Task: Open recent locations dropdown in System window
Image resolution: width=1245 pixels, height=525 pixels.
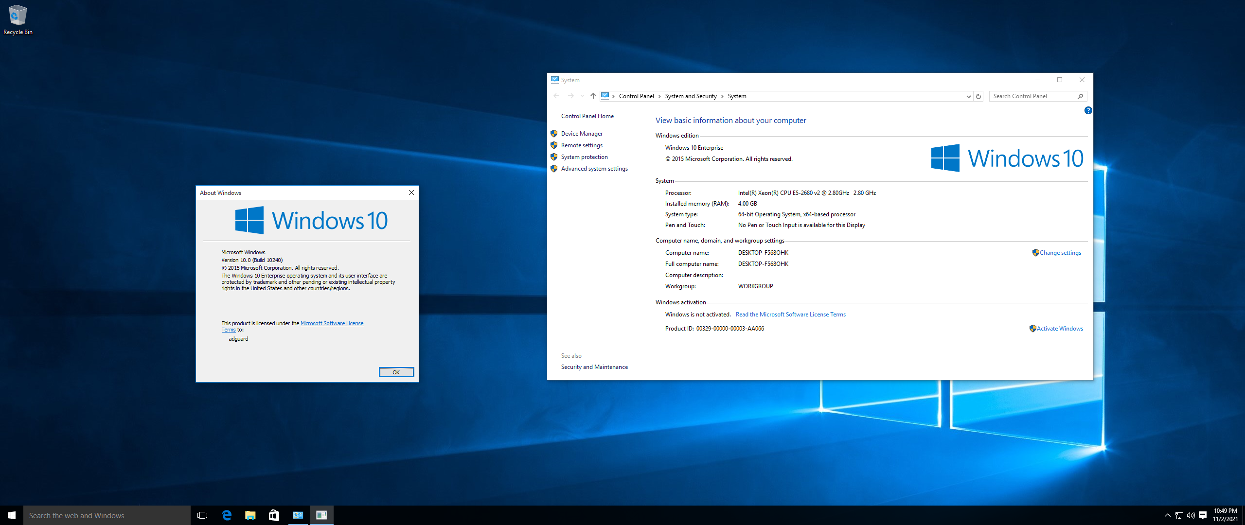Action: [x=582, y=96]
